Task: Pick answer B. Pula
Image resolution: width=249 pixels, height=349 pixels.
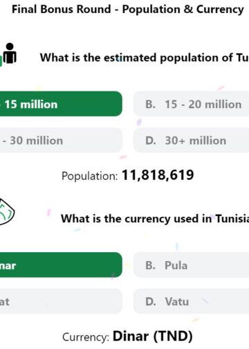Action: tap(191, 265)
